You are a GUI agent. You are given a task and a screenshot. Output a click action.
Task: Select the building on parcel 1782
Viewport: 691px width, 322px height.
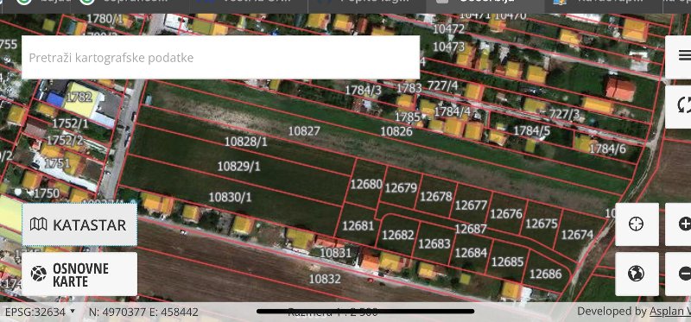pos(82,99)
